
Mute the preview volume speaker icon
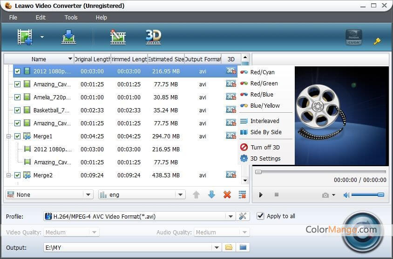pos(346,195)
